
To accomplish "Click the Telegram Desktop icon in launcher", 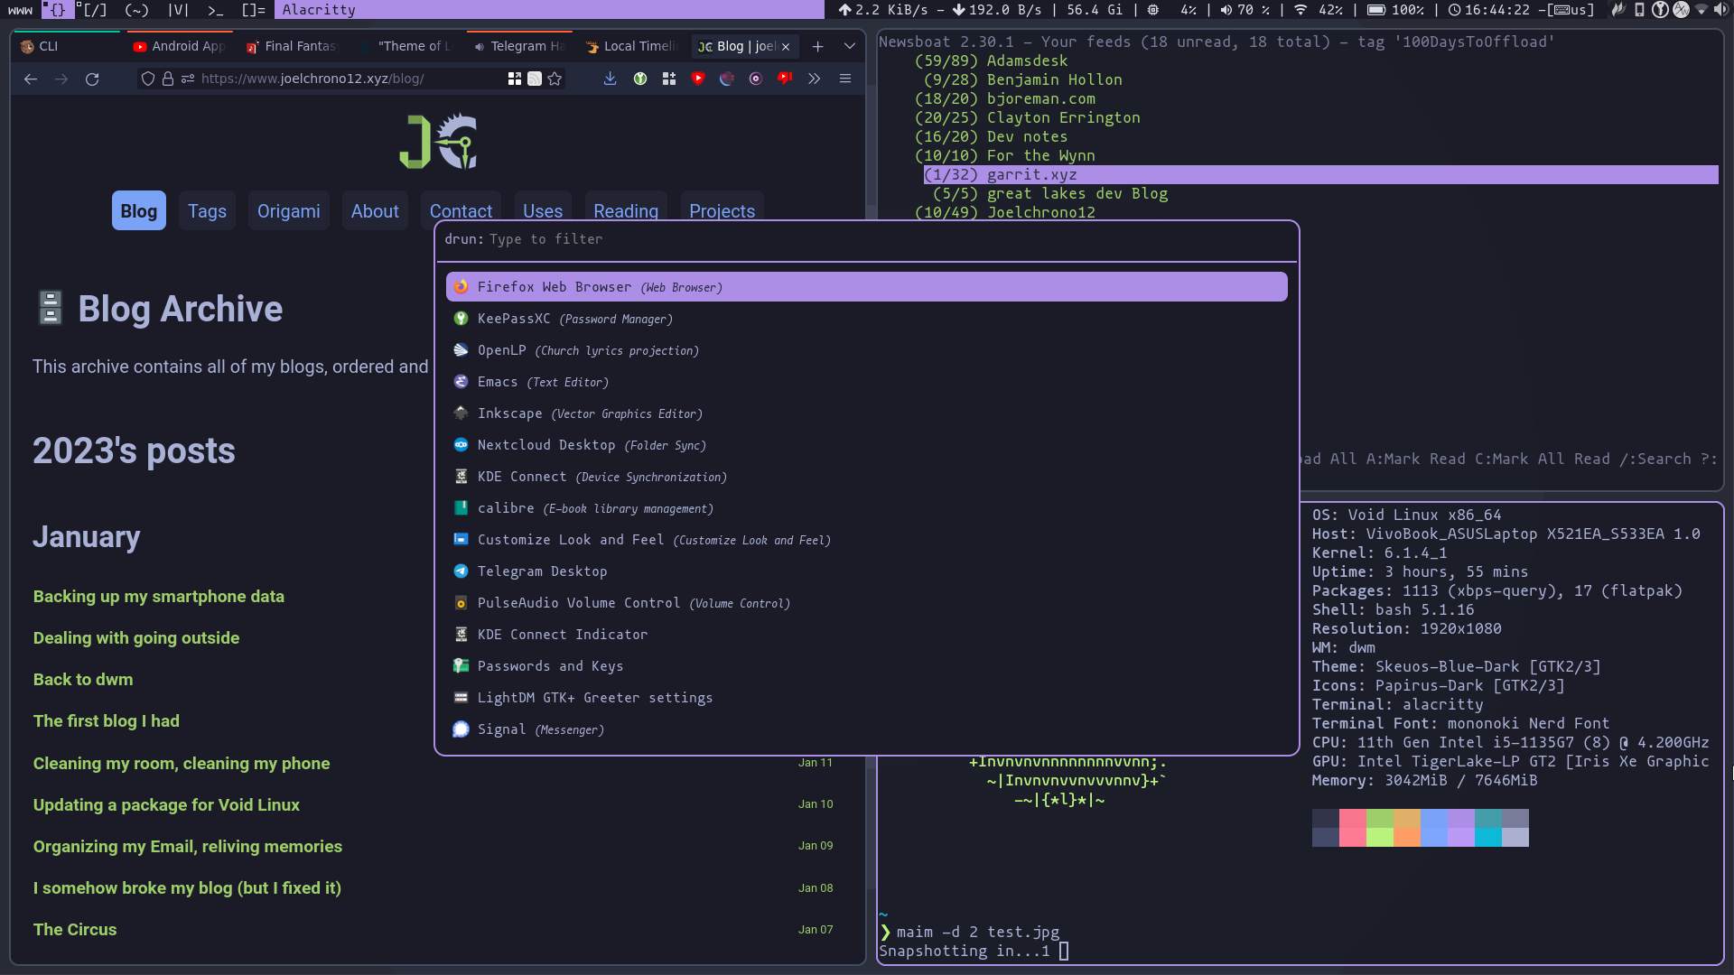I will [x=461, y=571].
